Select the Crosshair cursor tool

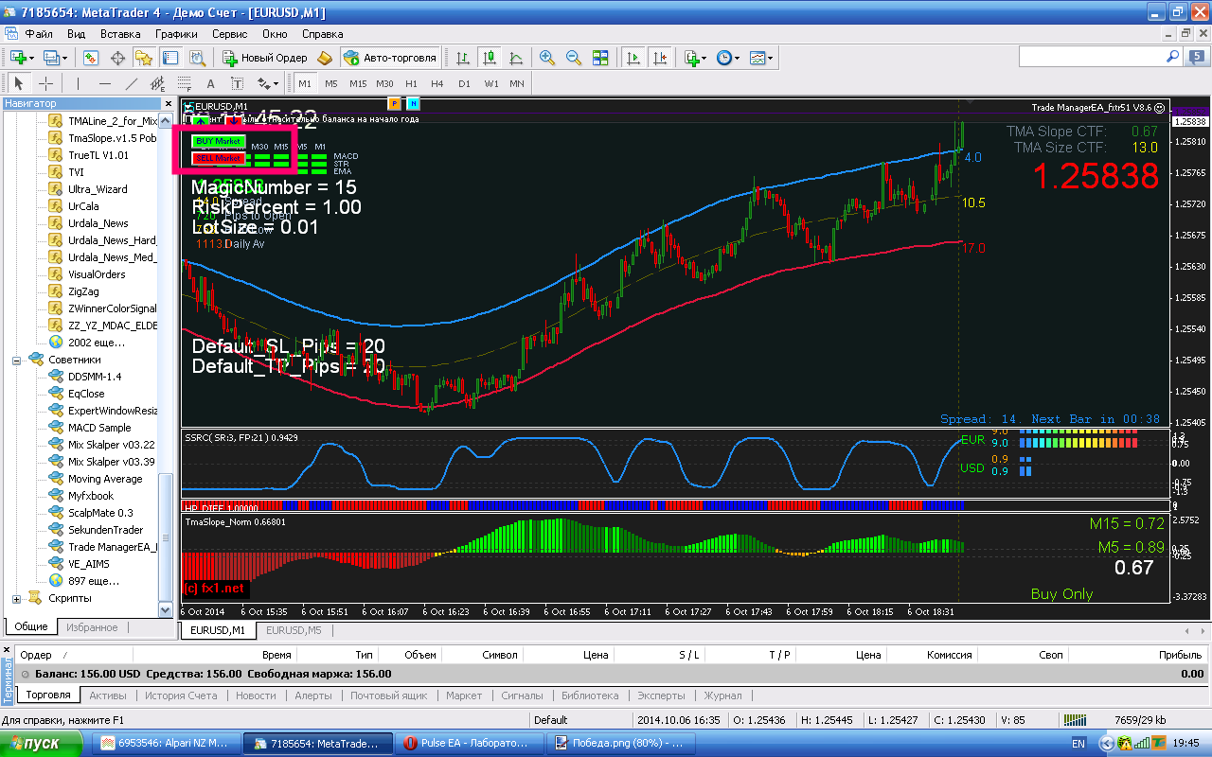45,83
